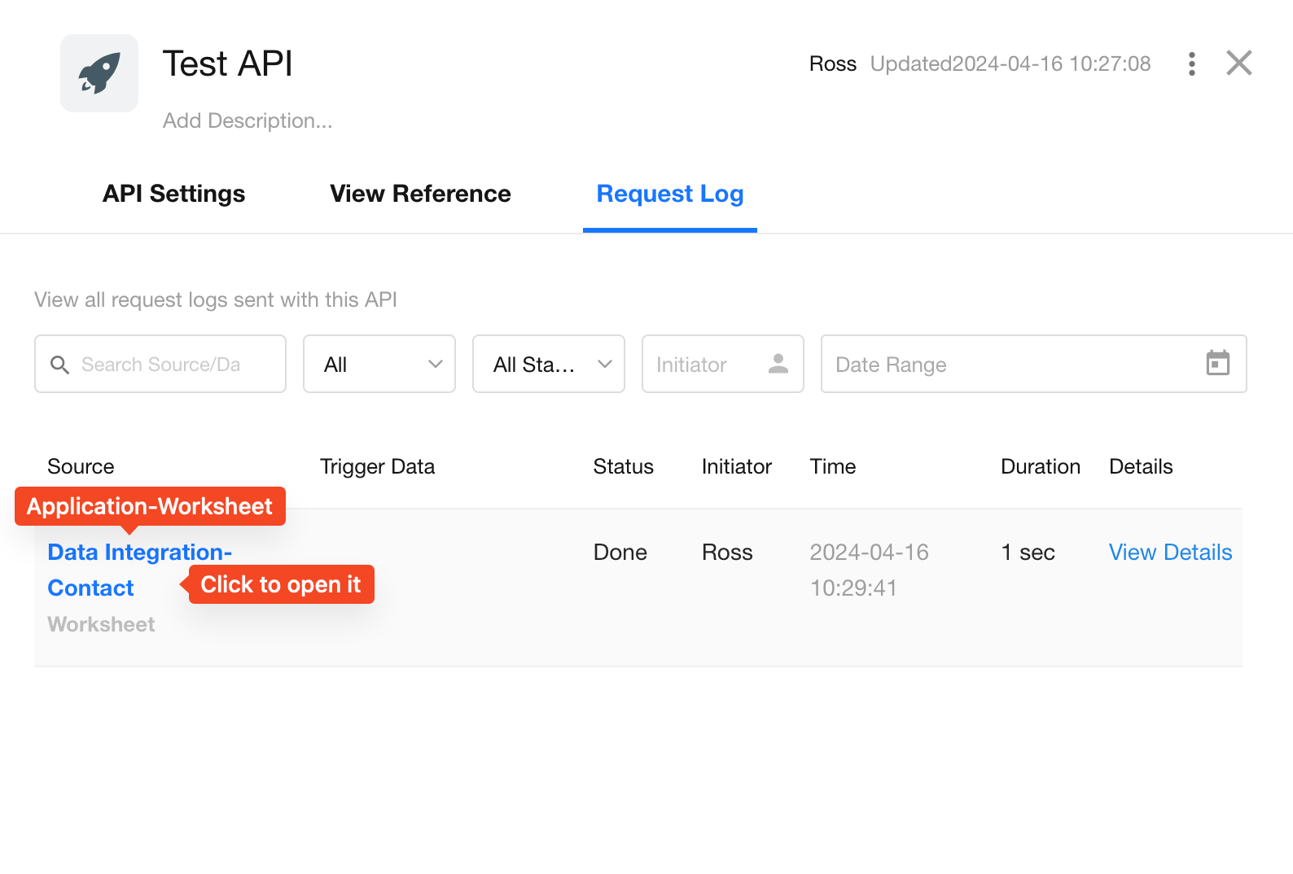Screen dimensions: 1293x874
Task: Click the rocket icon for Test API
Action: coord(99,73)
